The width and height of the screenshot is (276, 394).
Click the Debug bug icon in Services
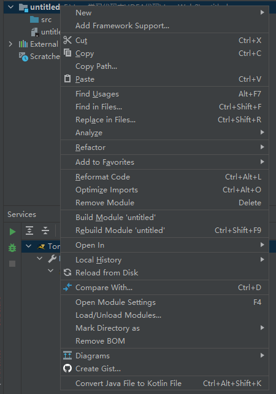12,248
